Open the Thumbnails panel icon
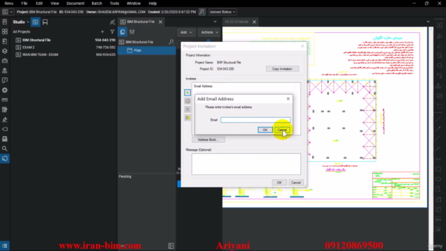Image resolution: width=446 pixels, height=251 pixels. (x=5, y=31)
